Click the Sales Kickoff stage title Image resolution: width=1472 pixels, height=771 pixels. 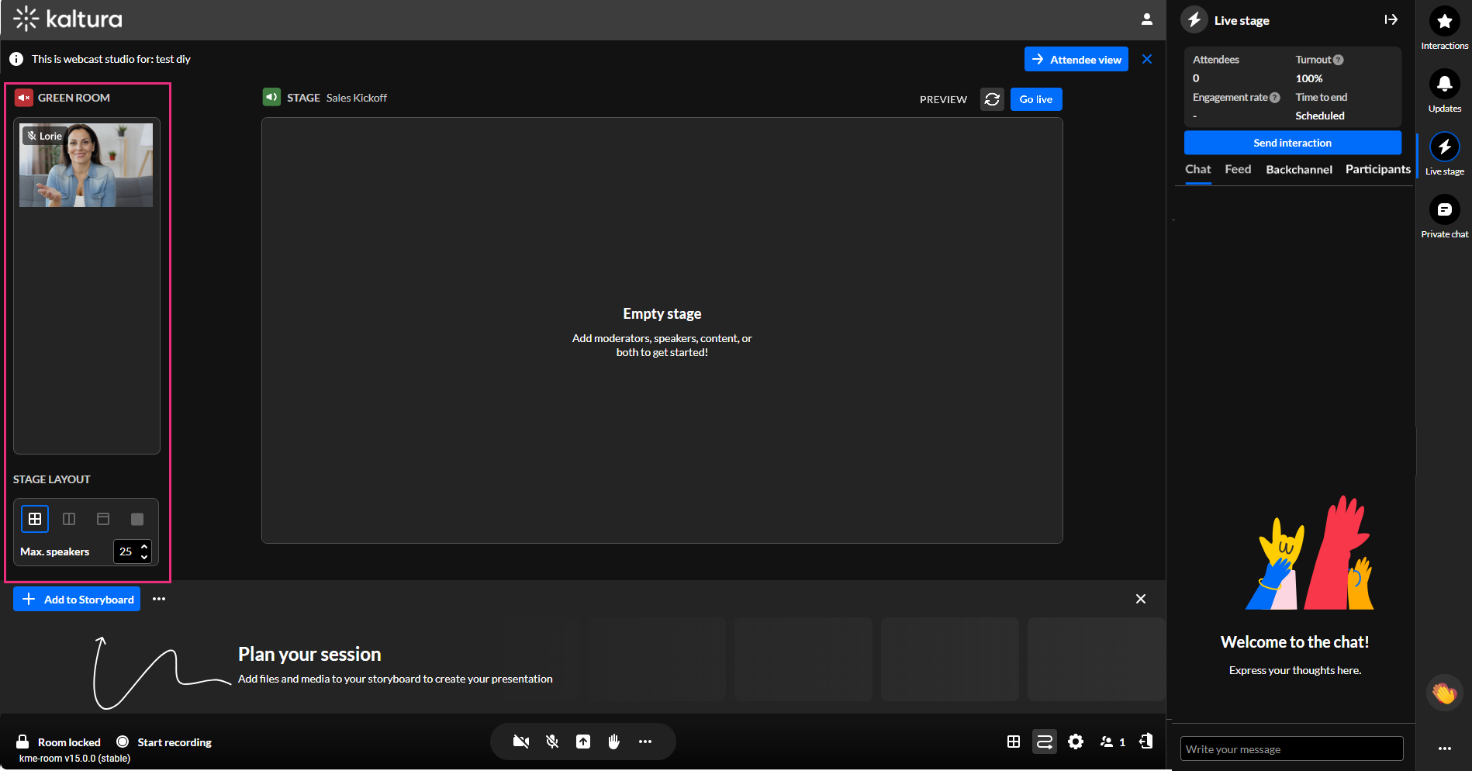coord(357,98)
